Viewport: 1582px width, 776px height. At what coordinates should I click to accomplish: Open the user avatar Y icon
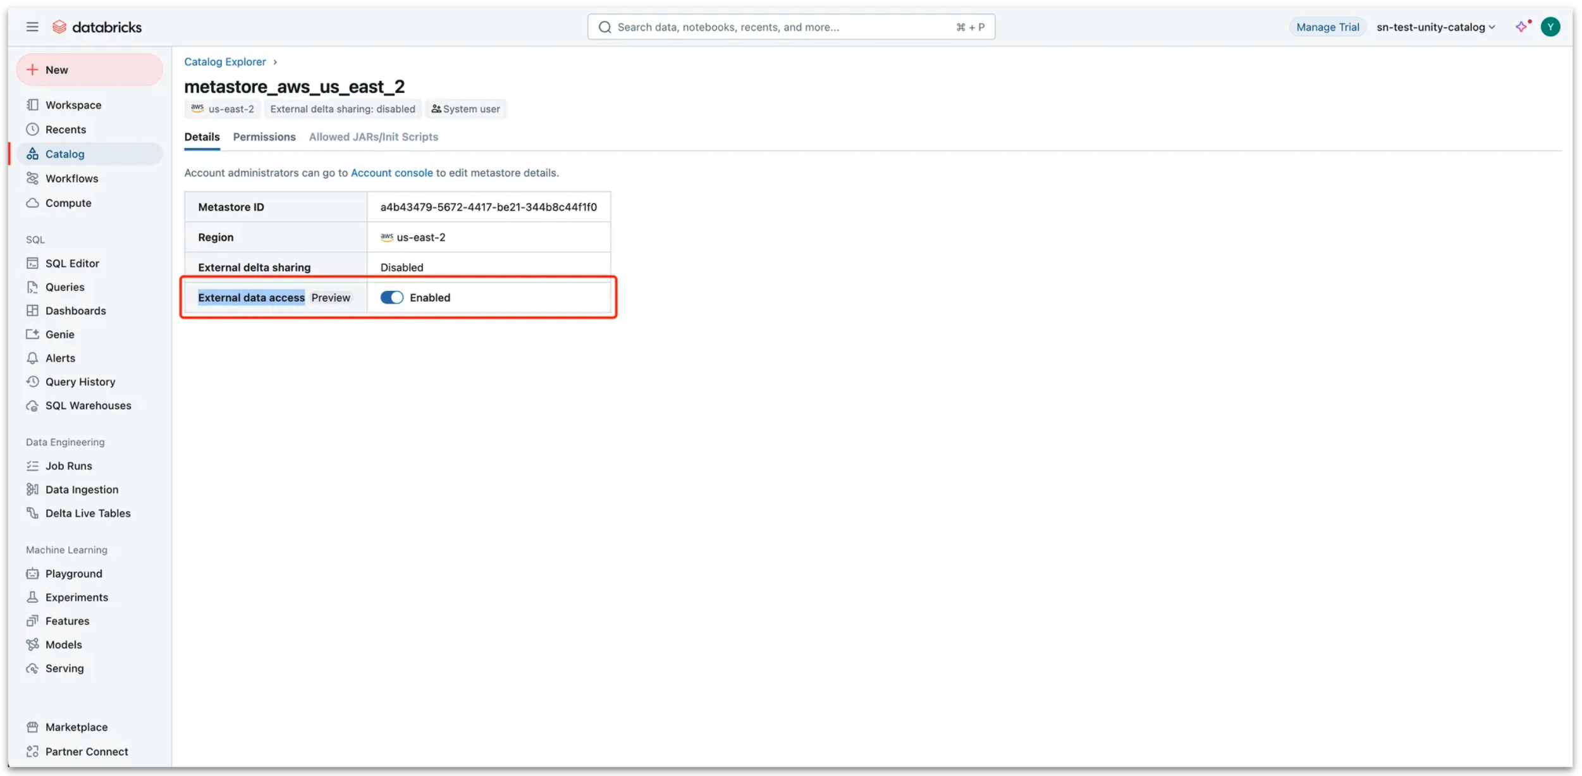click(x=1550, y=27)
